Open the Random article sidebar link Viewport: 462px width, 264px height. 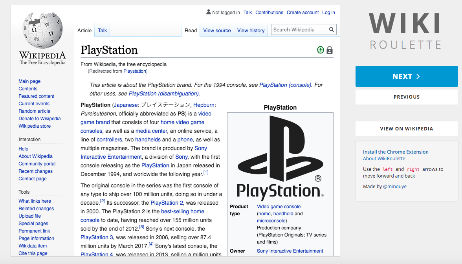34,111
